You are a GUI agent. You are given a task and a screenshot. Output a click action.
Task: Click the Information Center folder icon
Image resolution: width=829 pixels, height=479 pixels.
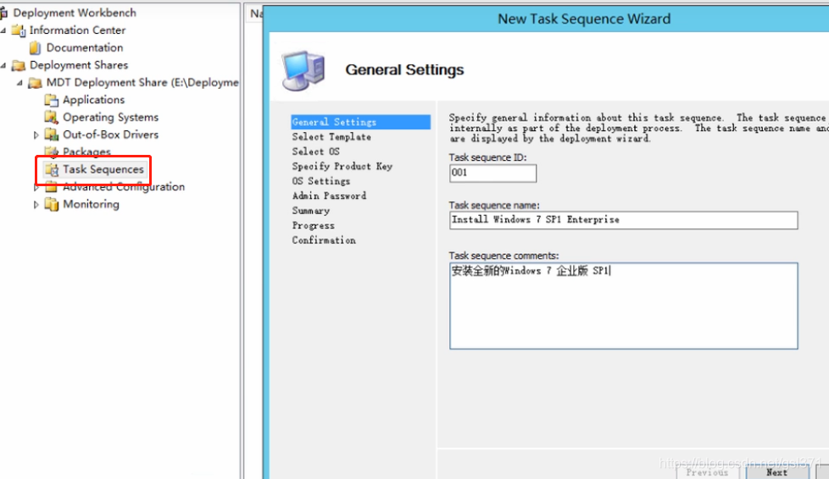click(19, 30)
